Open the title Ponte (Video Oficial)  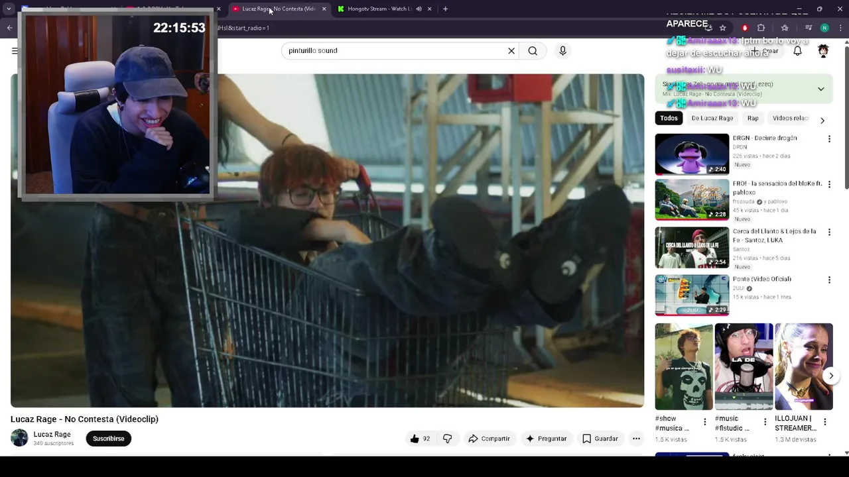(762, 279)
